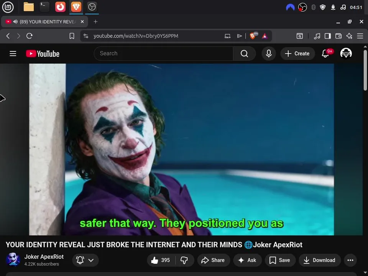Click the youtube.com URL address field
This screenshot has width=368, height=276.
click(136, 36)
